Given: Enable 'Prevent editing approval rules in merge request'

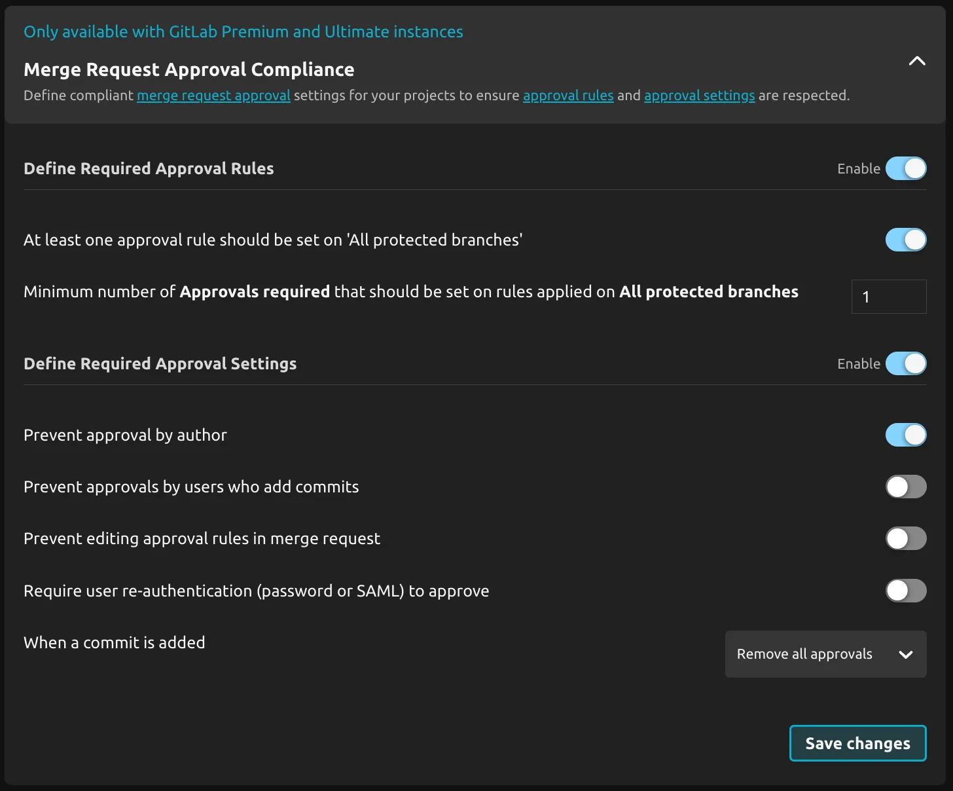Looking at the screenshot, I should pyautogui.click(x=906, y=538).
